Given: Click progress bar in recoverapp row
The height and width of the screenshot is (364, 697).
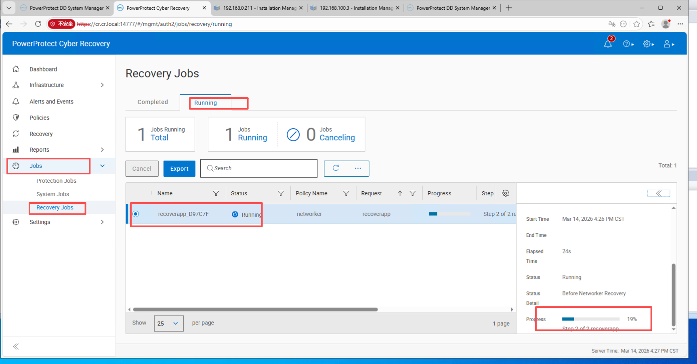Looking at the screenshot, I should 449,214.
